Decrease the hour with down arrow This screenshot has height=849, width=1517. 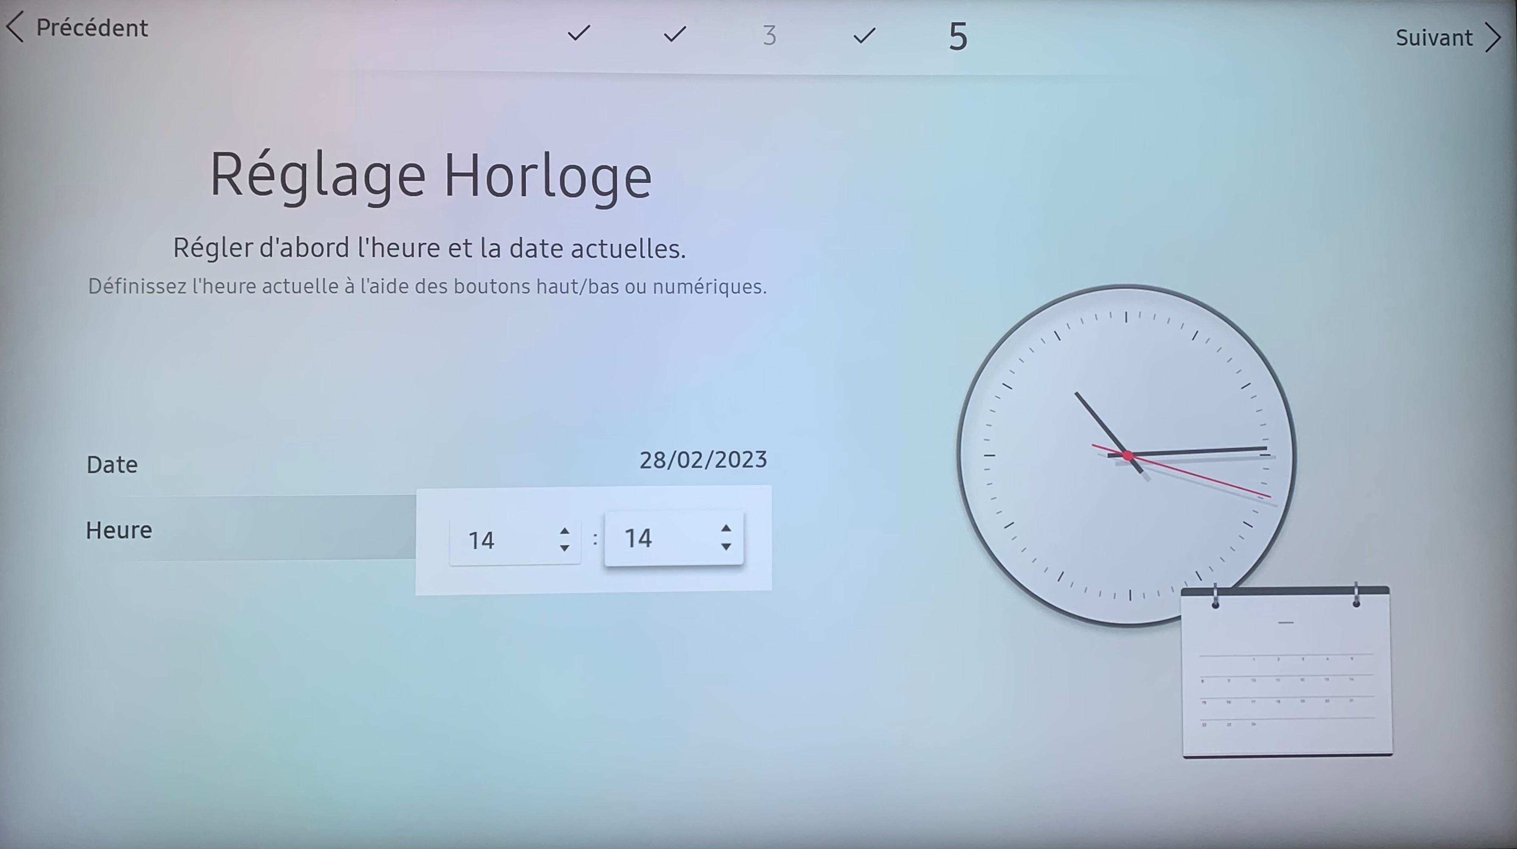tap(564, 548)
